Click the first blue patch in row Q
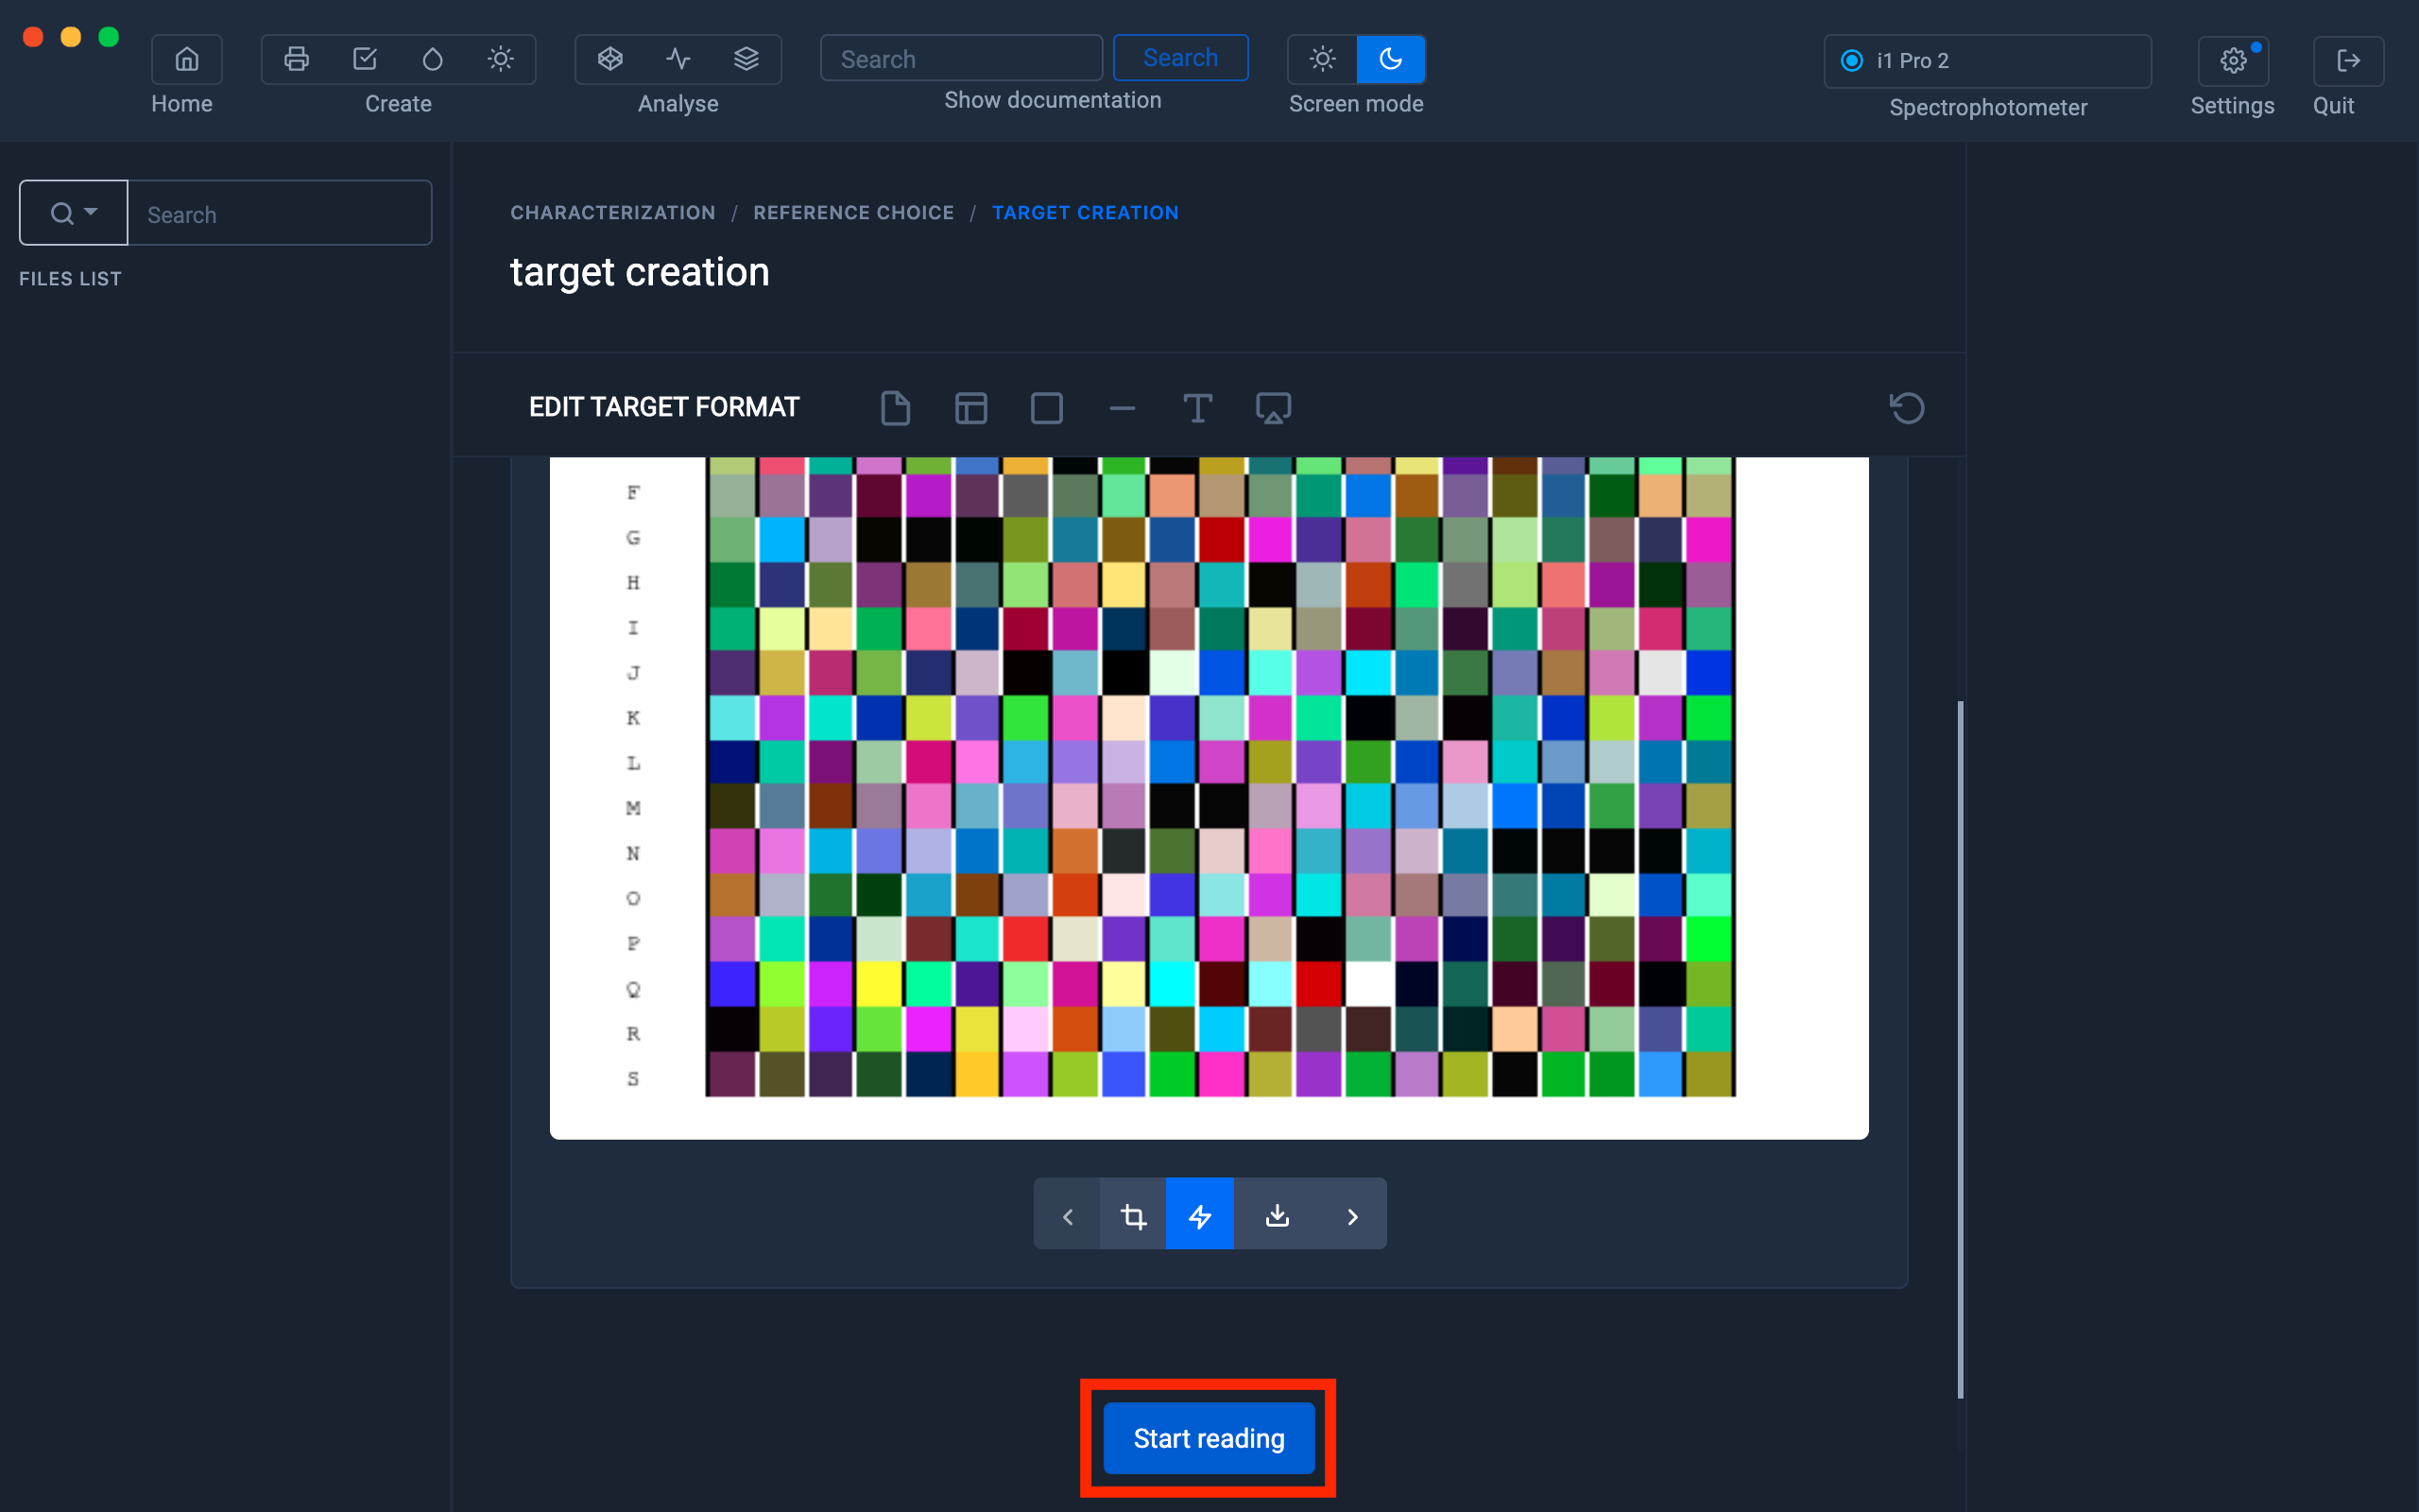 pos(731,985)
